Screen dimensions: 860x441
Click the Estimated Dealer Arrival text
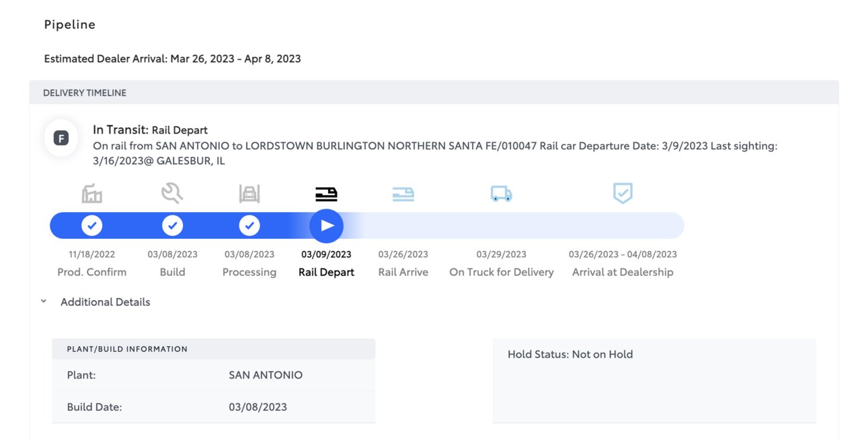point(172,59)
